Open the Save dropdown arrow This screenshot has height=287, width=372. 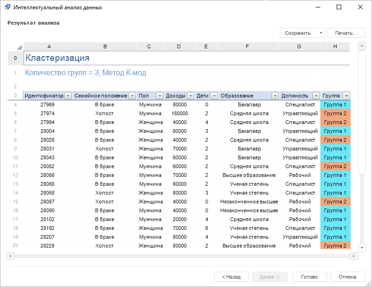click(x=321, y=33)
